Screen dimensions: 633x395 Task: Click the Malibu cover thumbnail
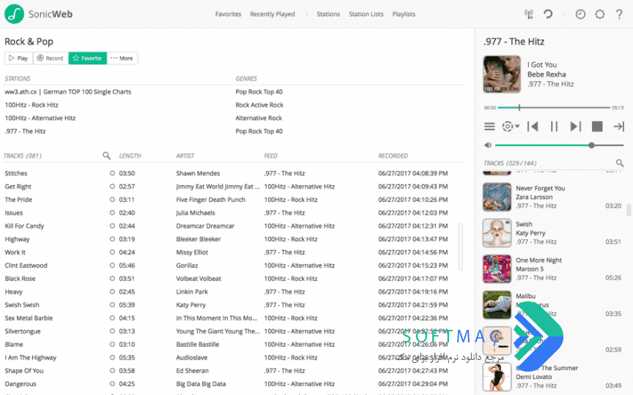point(497,305)
